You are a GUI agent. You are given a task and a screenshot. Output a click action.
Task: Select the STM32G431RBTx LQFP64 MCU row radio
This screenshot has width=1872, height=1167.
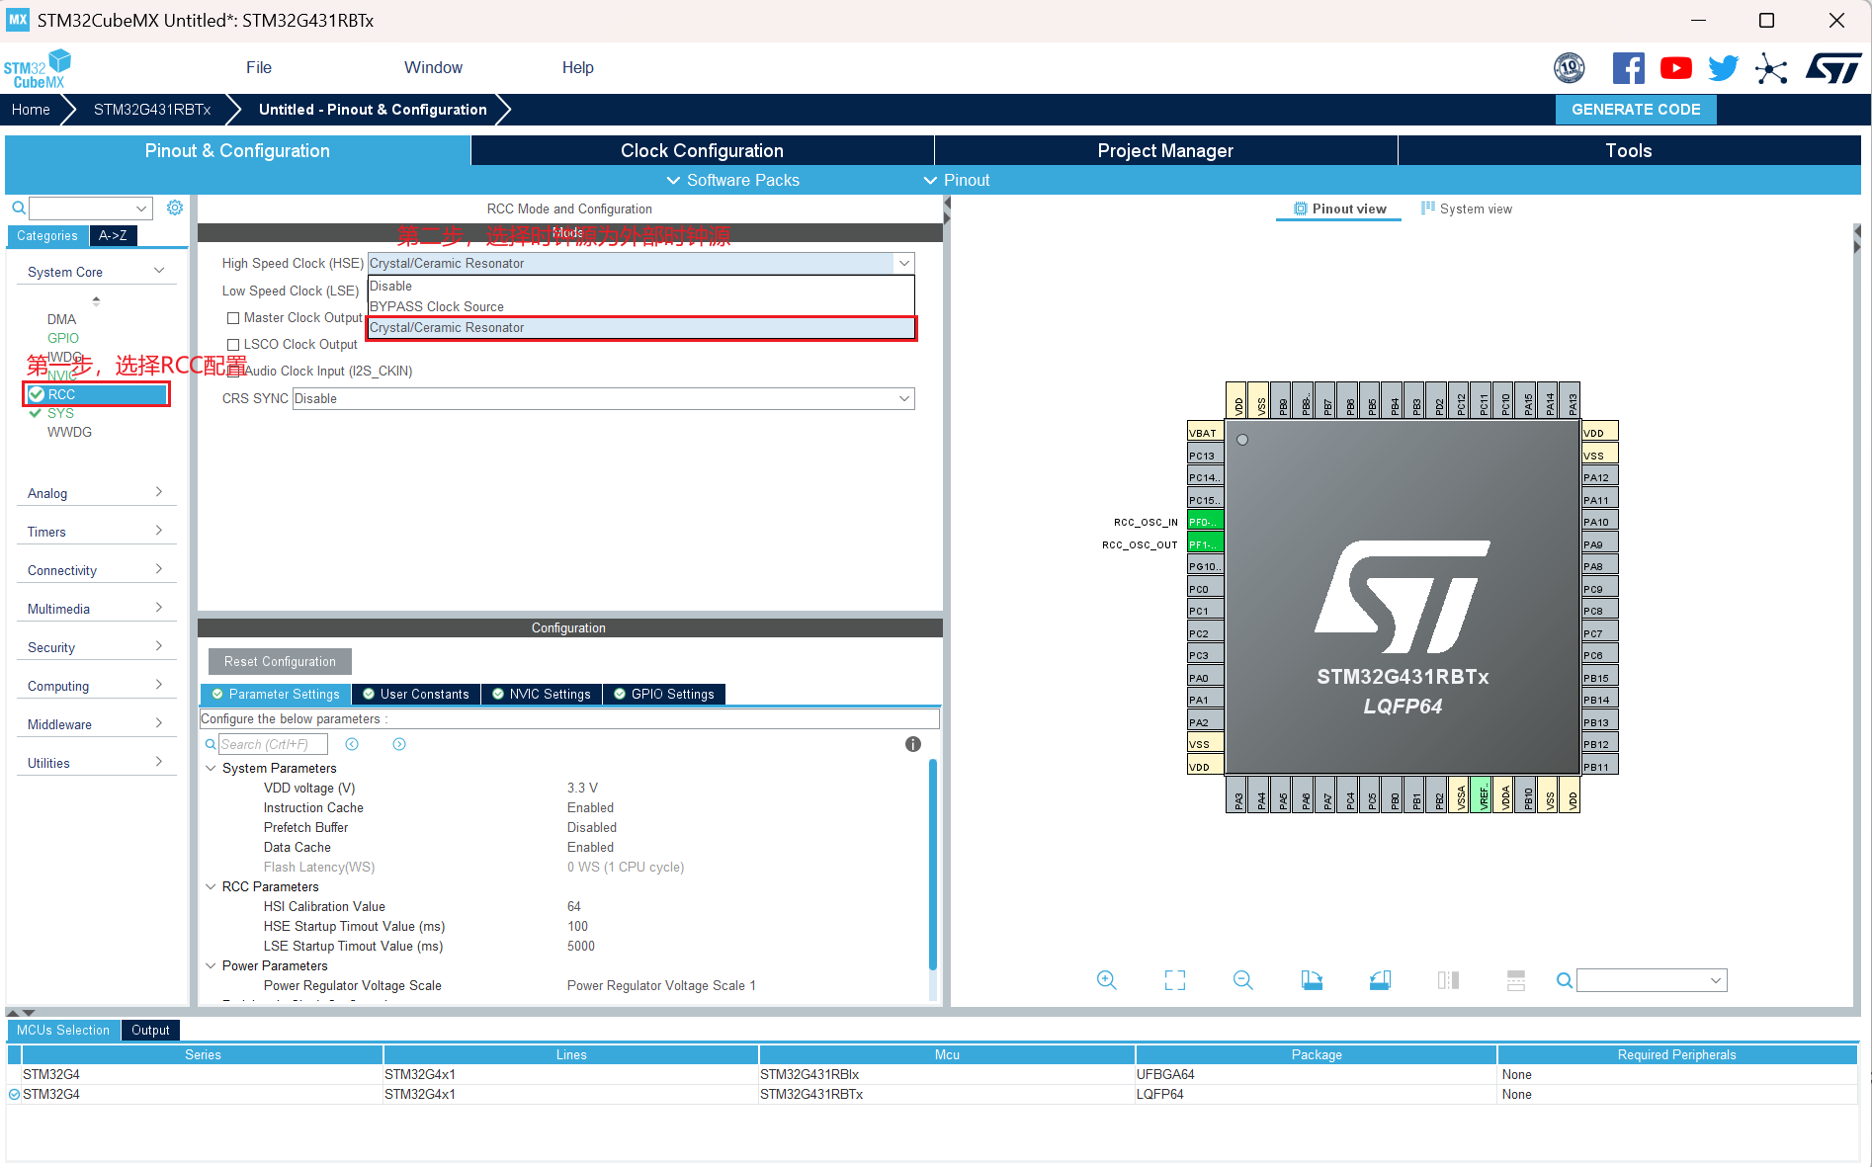[x=15, y=1094]
